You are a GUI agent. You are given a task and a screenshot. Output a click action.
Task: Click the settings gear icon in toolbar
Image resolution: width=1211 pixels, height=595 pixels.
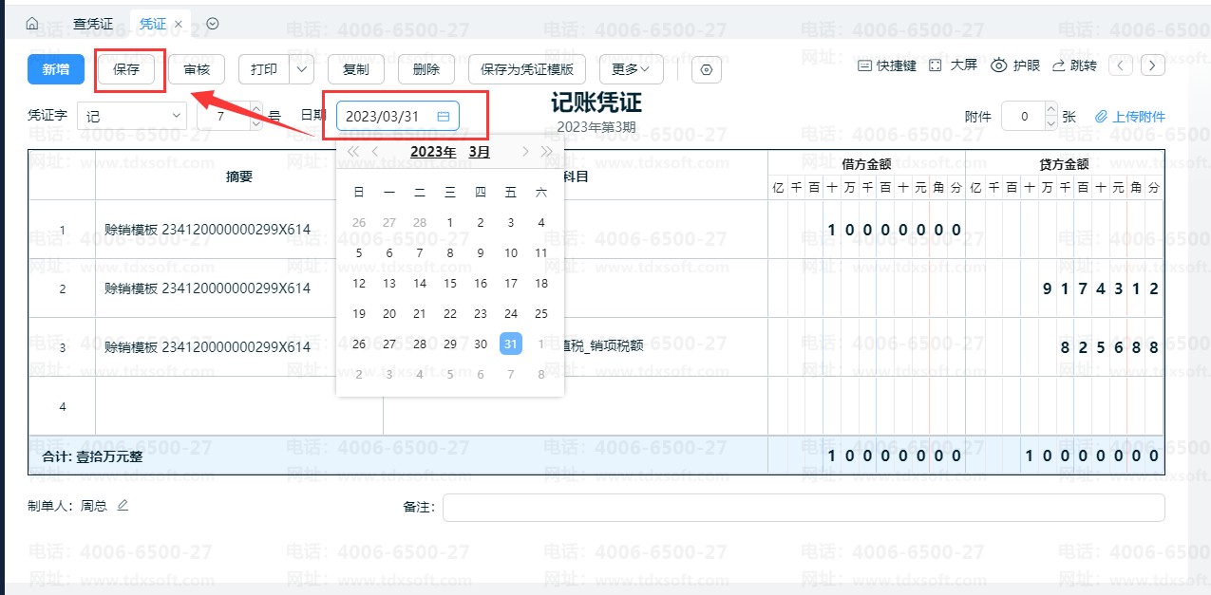[706, 69]
